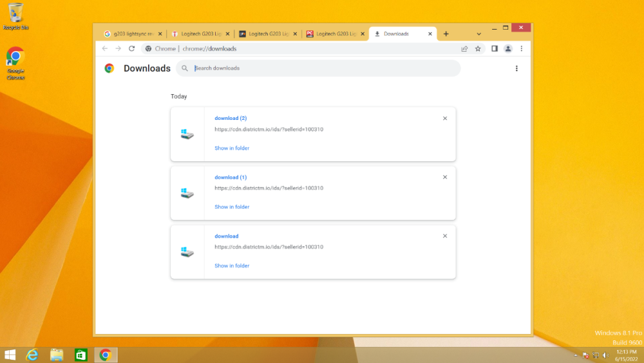Open the Downloads page more actions menu
This screenshot has width=644, height=363.
(x=516, y=68)
